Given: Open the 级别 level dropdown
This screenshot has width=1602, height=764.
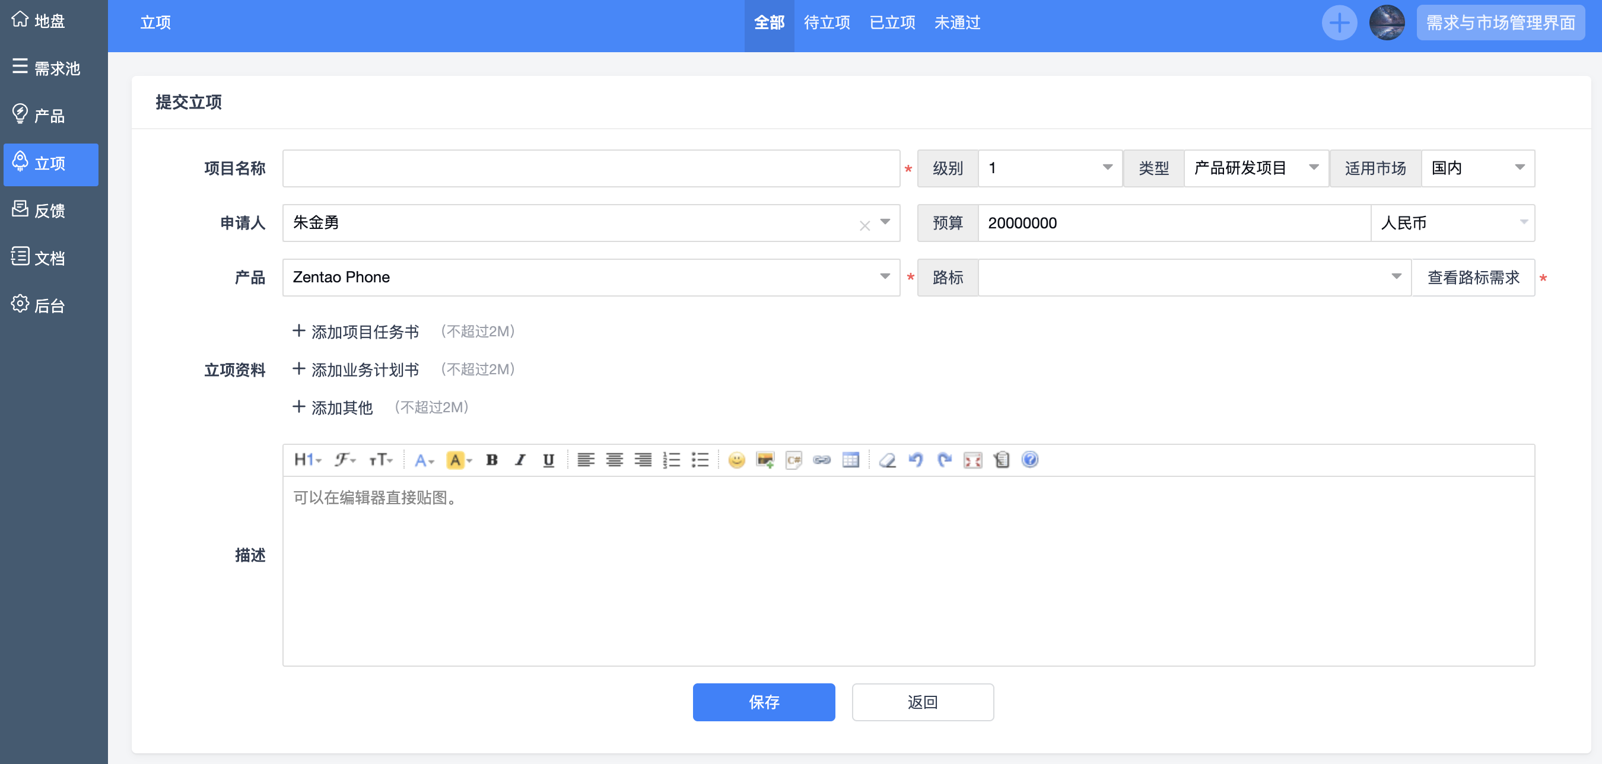Looking at the screenshot, I should tap(1049, 168).
